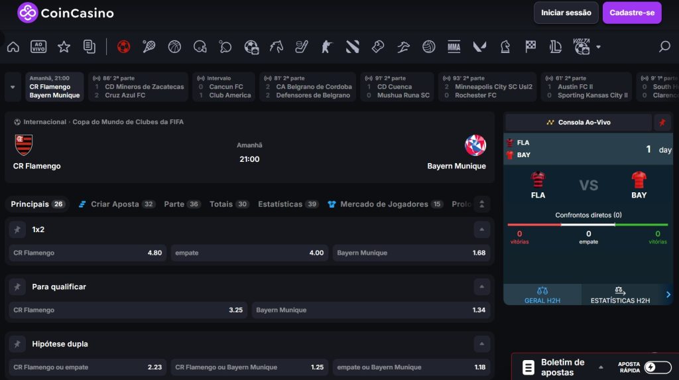This screenshot has width=679, height=380.
Task: Toggle the Aposta Rápida switch
Action: pyautogui.click(x=658, y=367)
